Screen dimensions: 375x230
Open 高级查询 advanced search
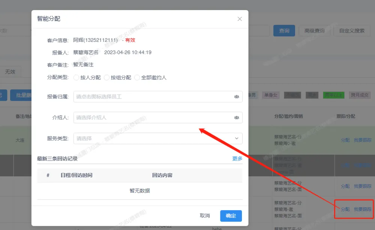click(x=314, y=31)
